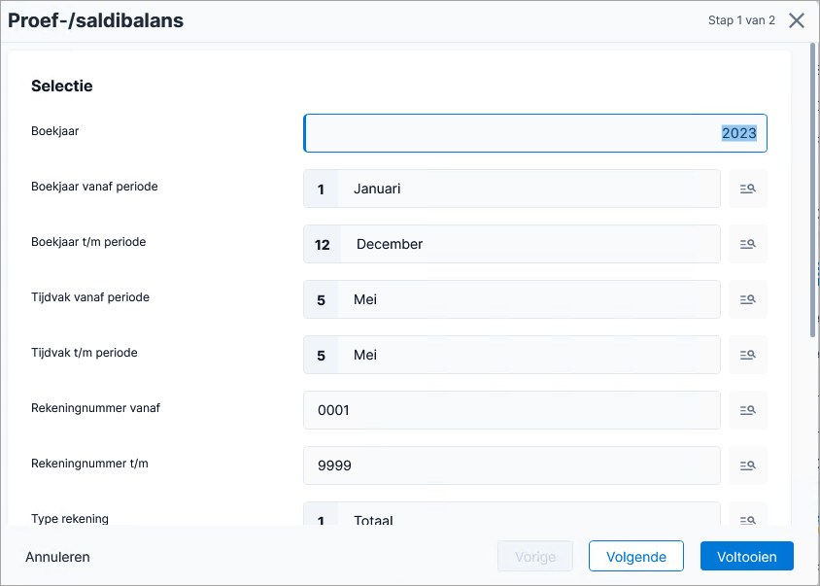Select the Type rekening Totaal field
Viewport: 820px width, 586px height.
pos(512,515)
